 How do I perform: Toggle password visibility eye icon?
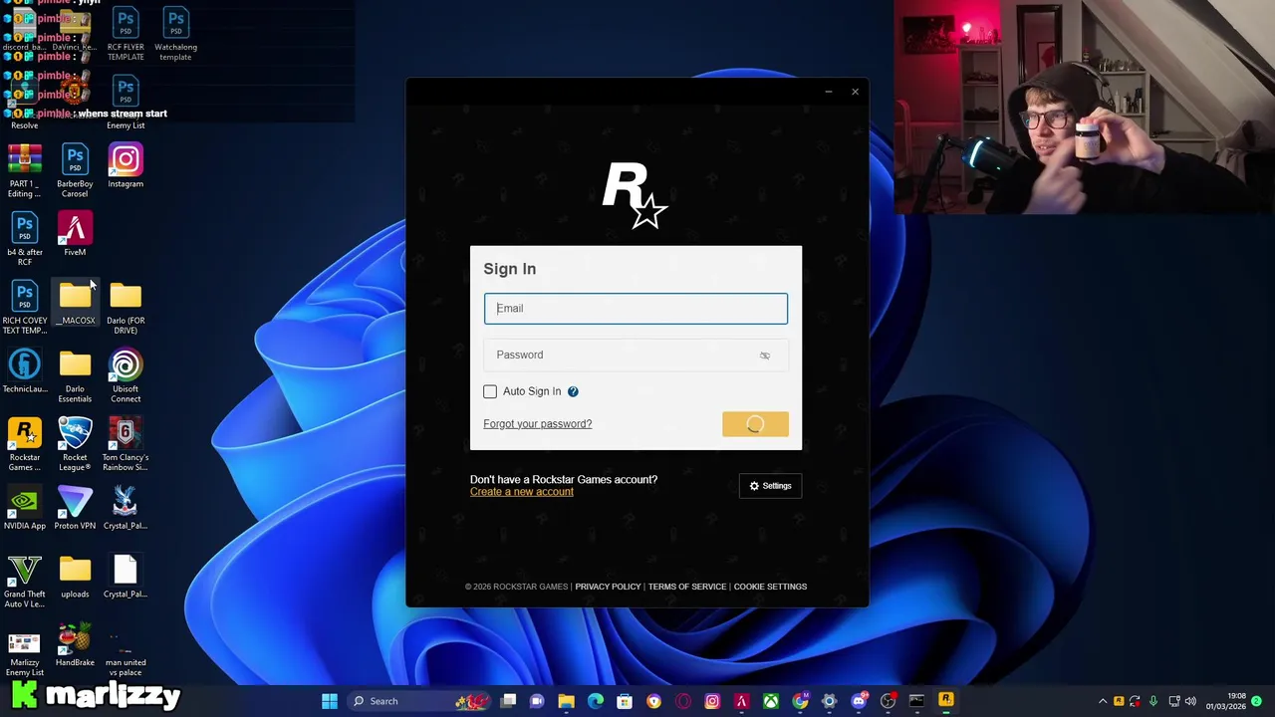point(765,356)
